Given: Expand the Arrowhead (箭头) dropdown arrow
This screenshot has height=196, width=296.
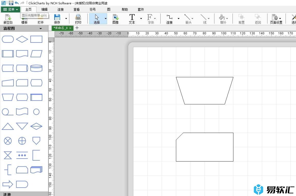Looking at the screenshot, I should pos(192,19).
